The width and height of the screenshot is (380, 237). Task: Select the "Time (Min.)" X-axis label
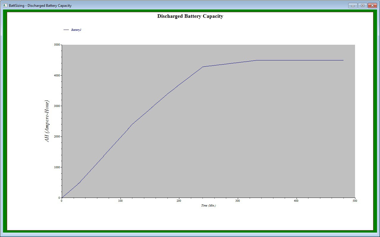[208, 206]
